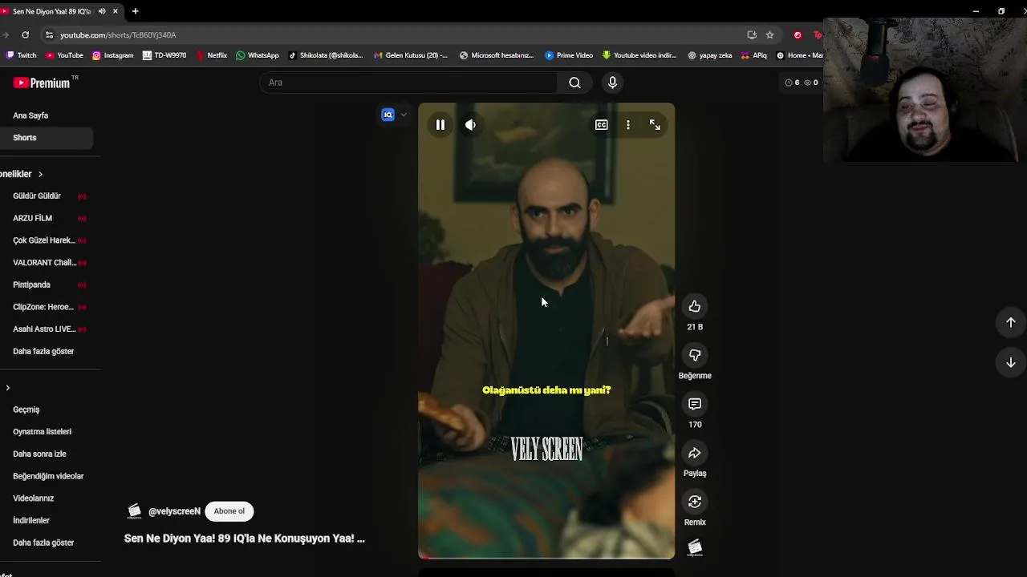Open the blue IQ extension dropdown
1027x577 pixels.
pyautogui.click(x=394, y=115)
